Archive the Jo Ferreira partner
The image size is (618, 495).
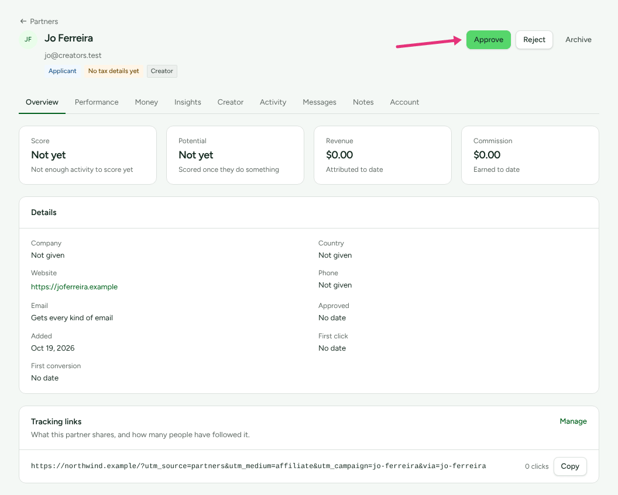pos(578,40)
